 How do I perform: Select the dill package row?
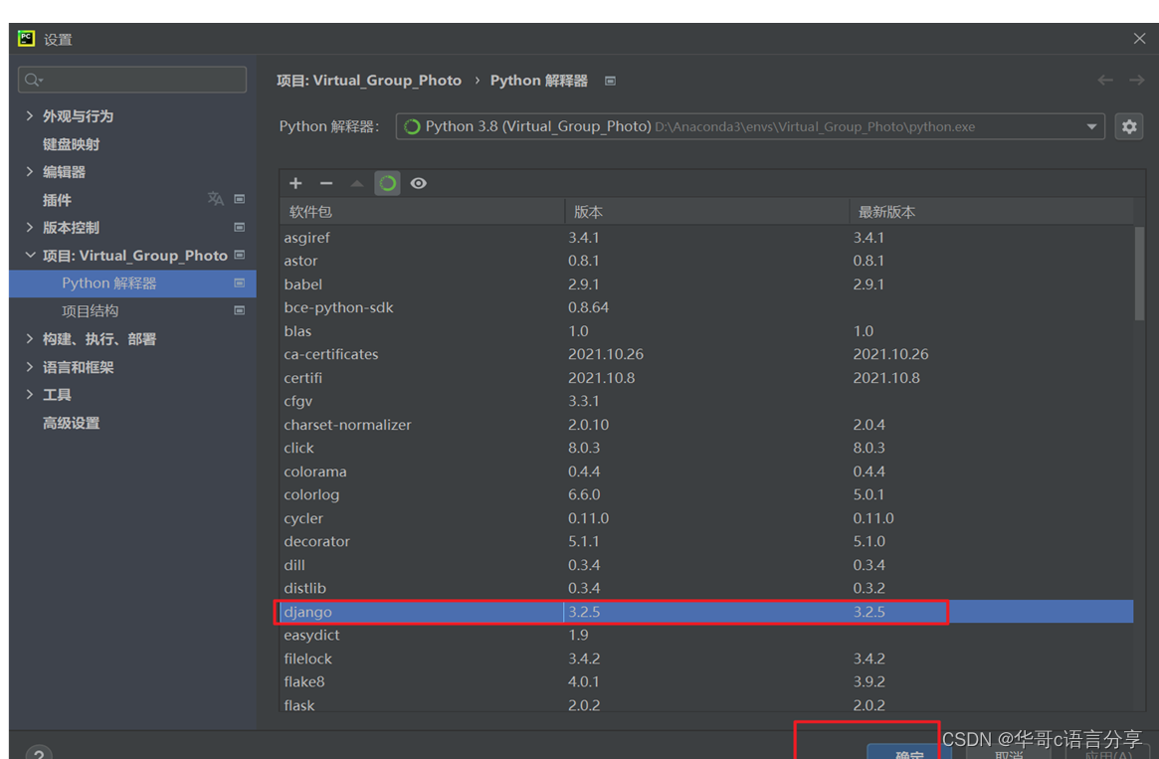pyautogui.click(x=706, y=565)
